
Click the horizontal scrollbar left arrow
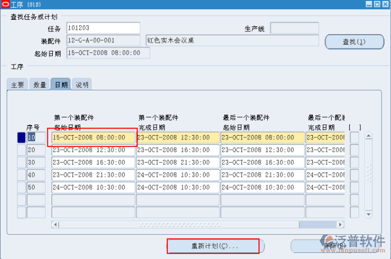(55, 225)
